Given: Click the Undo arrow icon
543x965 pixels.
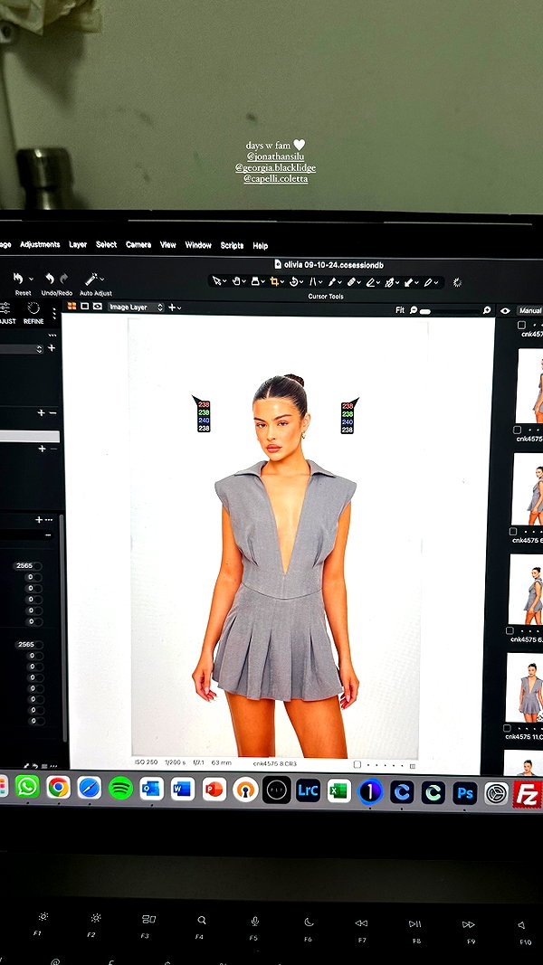Looking at the screenshot, I should tap(50, 279).
